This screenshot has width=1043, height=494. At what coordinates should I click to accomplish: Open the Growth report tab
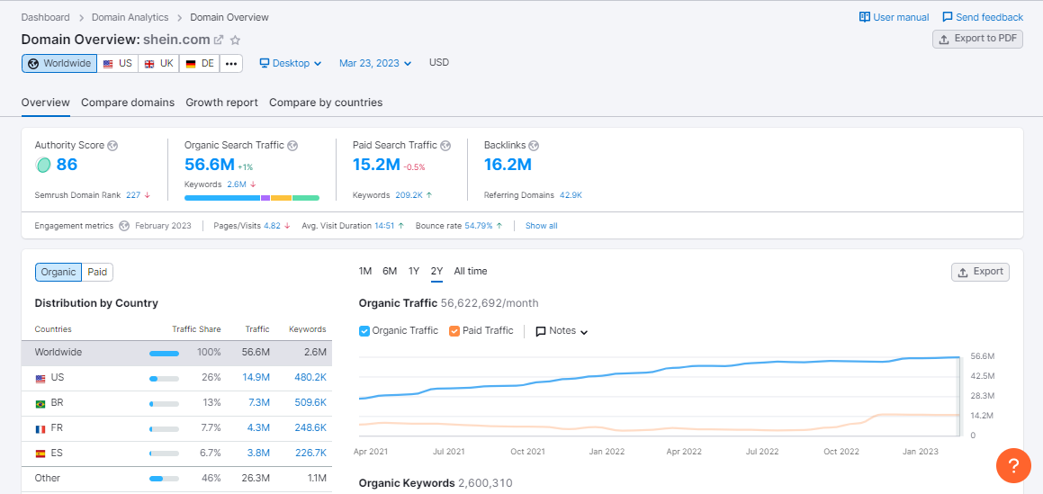point(221,103)
